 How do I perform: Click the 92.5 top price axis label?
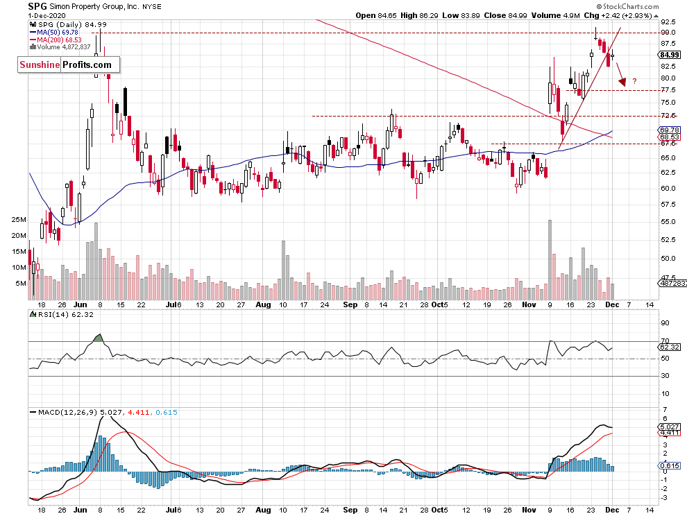click(668, 22)
